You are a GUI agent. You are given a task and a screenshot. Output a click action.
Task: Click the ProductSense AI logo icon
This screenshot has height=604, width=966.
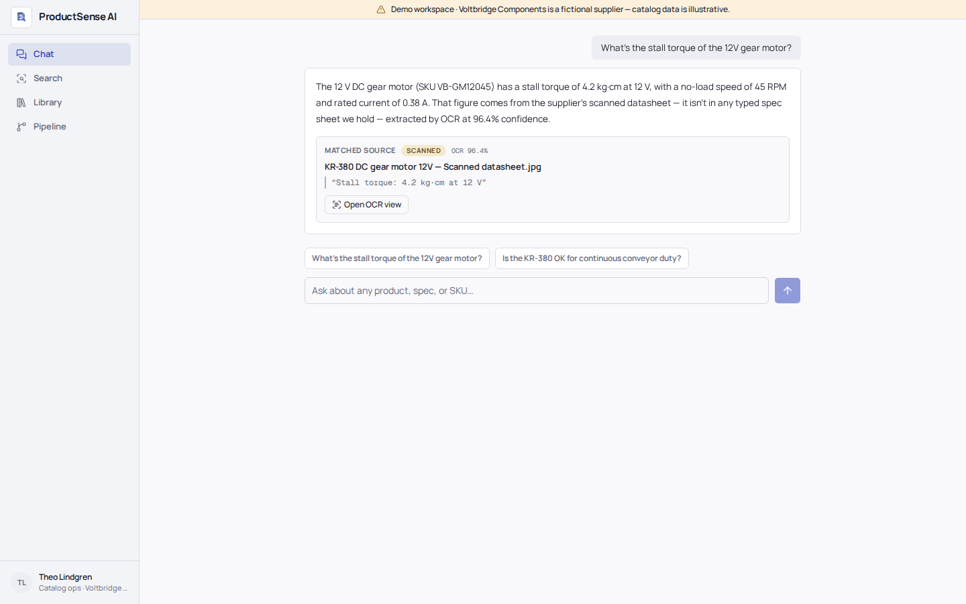click(21, 17)
